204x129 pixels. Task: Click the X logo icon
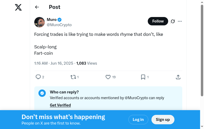(18, 7)
